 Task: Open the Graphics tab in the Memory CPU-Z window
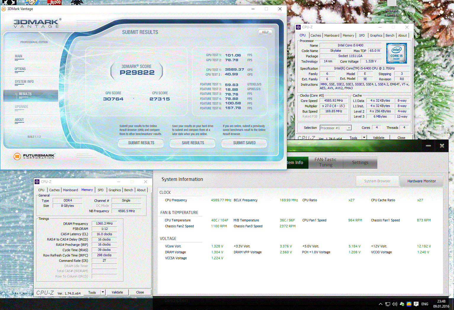(x=115, y=190)
